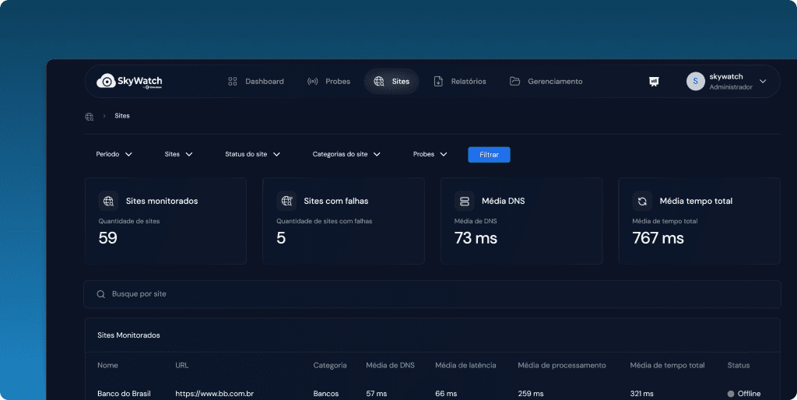
Task: Click the 321 ms total time value
Action: click(642, 394)
